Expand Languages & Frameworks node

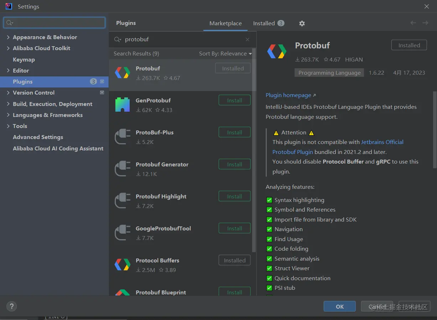tap(8, 115)
